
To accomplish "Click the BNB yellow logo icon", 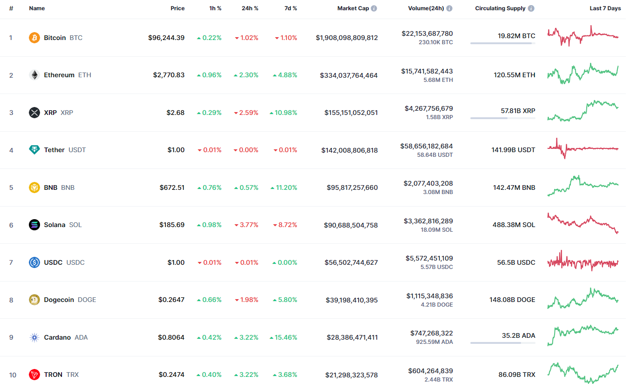I will coord(34,188).
